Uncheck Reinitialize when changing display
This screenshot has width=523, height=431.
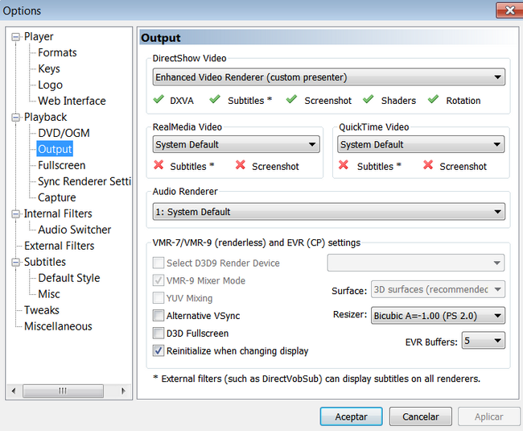pos(159,351)
